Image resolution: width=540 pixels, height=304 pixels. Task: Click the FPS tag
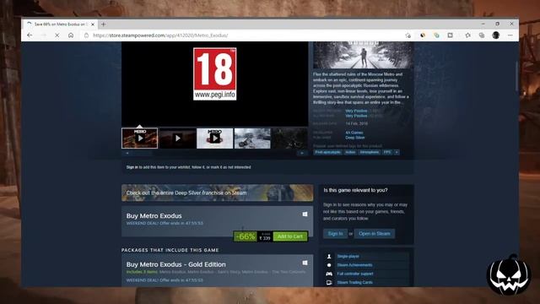[387, 152]
